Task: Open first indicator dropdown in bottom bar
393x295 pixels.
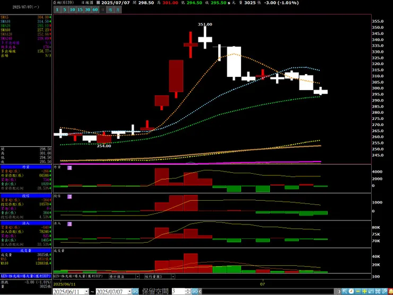Action: tap(138, 276)
